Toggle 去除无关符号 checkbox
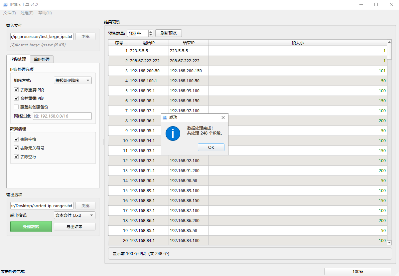 tap(16, 148)
